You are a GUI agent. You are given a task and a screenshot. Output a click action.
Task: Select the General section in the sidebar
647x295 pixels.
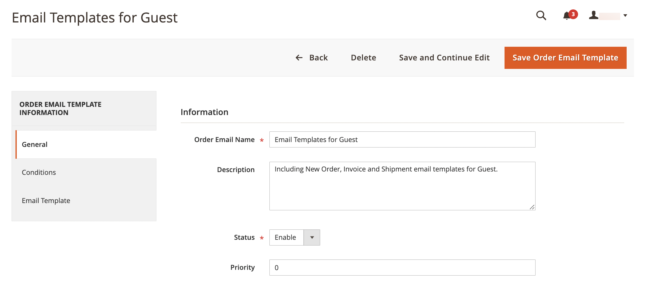(34, 144)
